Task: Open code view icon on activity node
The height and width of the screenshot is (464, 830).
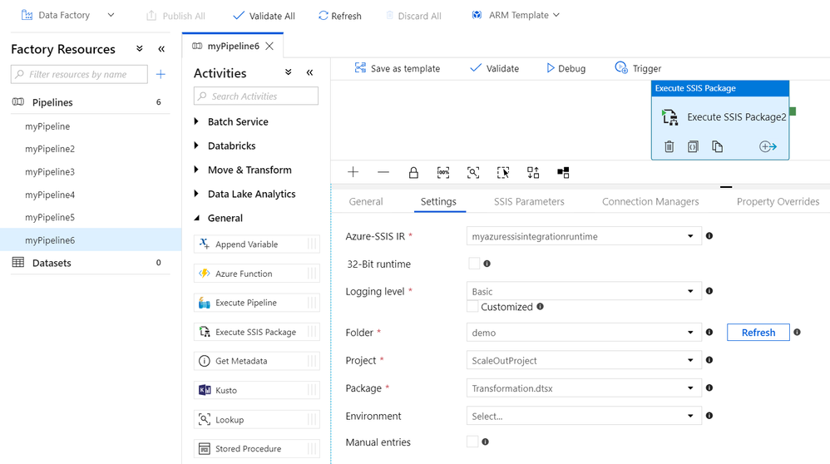Action: click(x=693, y=146)
